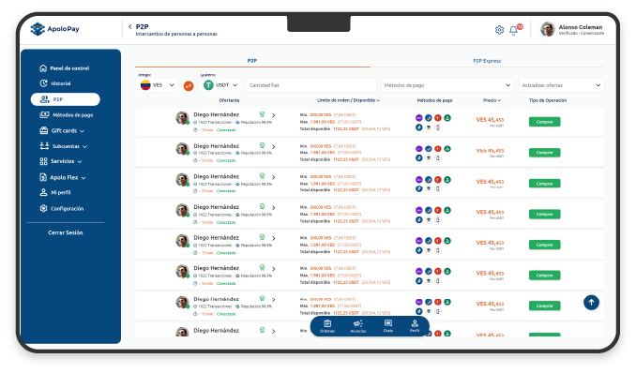Open fourth Diego Hernández offer details chevron
The height and width of the screenshot is (373, 636).
tap(273, 207)
